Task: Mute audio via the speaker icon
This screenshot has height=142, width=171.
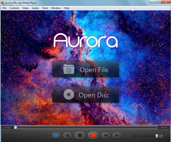Action: (135, 136)
